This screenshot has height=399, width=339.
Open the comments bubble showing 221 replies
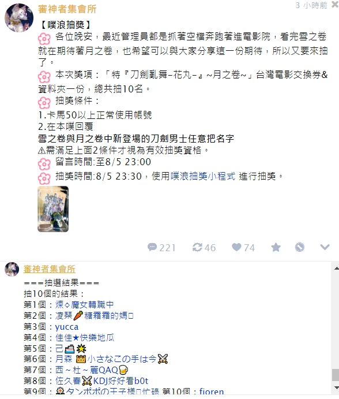coord(161,247)
